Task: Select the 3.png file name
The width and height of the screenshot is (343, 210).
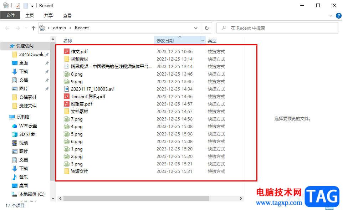Action: tap(77, 164)
